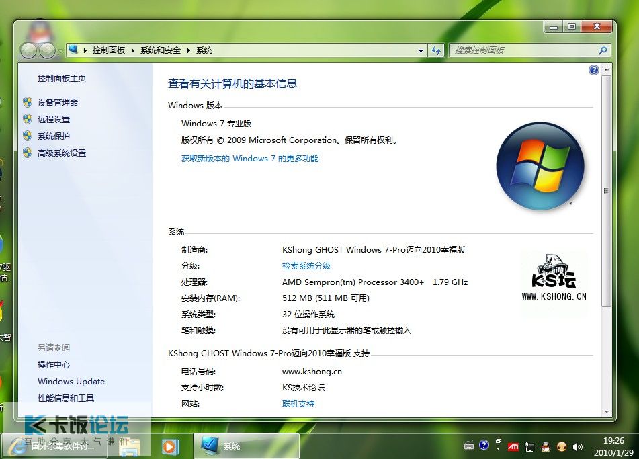The image size is (639, 459).
Task: Click the QQ penguin tray icon
Action: [x=546, y=447]
